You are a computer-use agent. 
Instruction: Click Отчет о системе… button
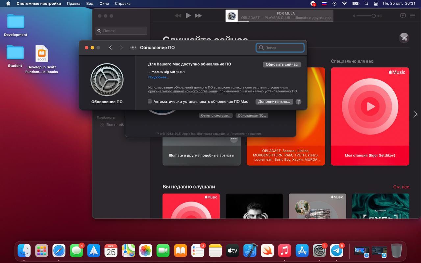tap(215, 115)
